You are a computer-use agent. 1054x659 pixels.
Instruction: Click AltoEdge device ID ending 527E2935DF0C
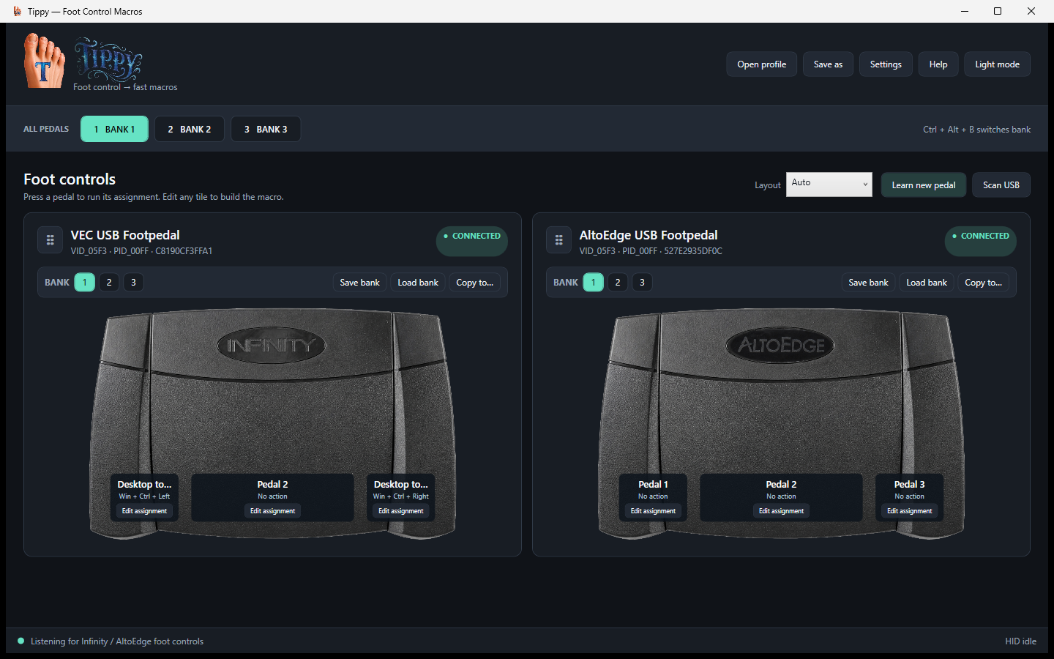click(x=651, y=251)
